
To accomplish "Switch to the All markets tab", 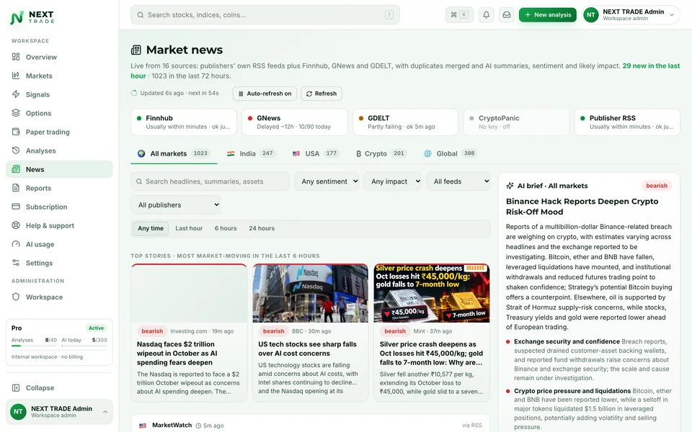I will point(174,153).
